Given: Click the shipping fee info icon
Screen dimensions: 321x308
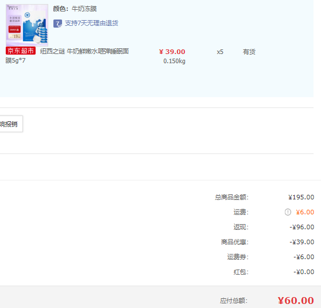Looking at the screenshot, I should (288, 212).
